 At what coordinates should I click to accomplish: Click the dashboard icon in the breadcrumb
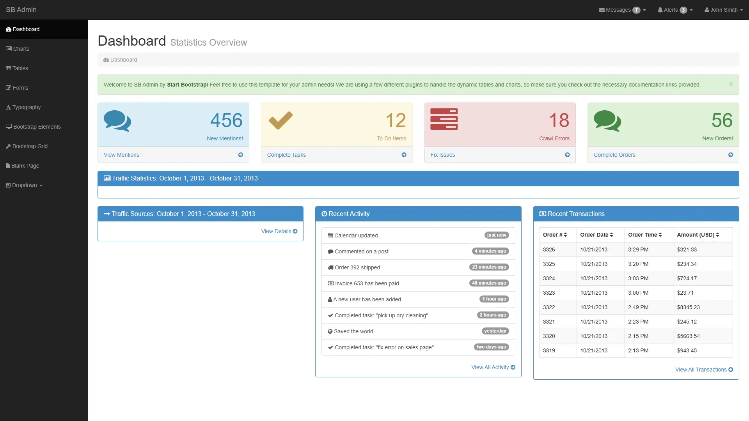tap(106, 60)
